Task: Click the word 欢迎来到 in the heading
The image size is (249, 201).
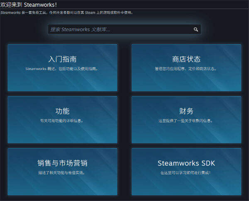Action: pyautogui.click(x=11, y=4)
